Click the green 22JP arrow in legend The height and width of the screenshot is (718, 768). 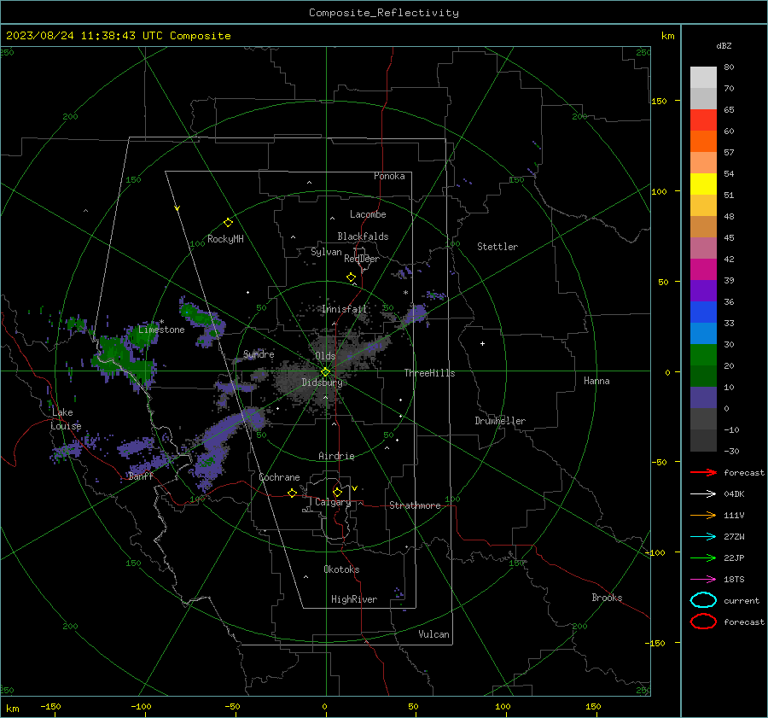[x=703, y=557]
